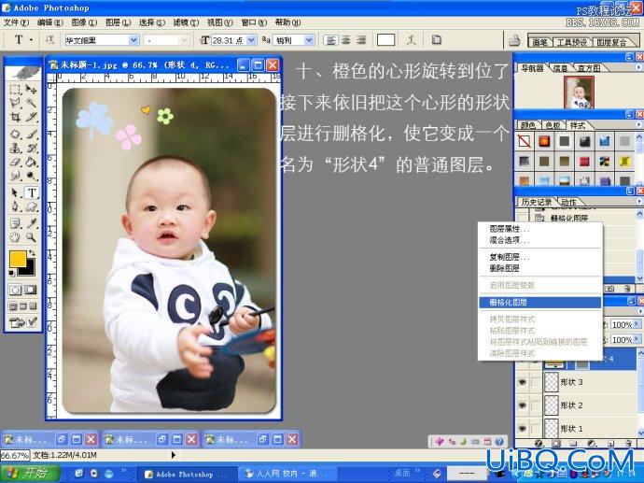Switch to Standard editing mode
Screen dimensions: 644x483
coord(15,291)
